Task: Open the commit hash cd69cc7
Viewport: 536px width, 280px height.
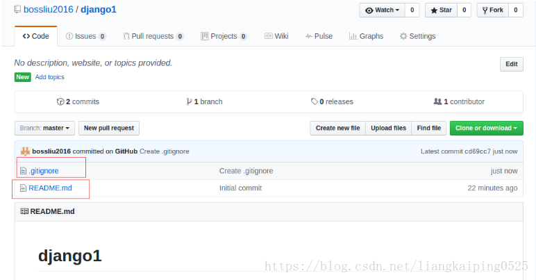Action: [478, 151]
